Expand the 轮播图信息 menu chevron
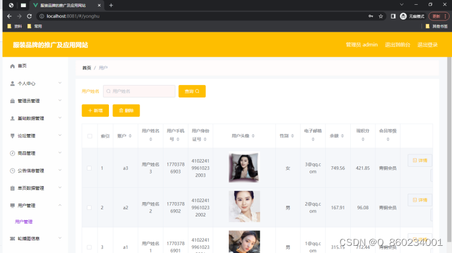The image size is (452, 253). click(x=60, y=238)
